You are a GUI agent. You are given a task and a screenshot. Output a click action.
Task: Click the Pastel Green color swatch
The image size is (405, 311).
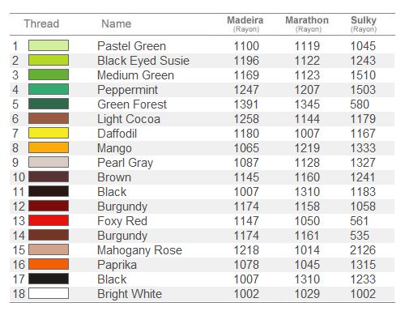[x=49, y=45]
